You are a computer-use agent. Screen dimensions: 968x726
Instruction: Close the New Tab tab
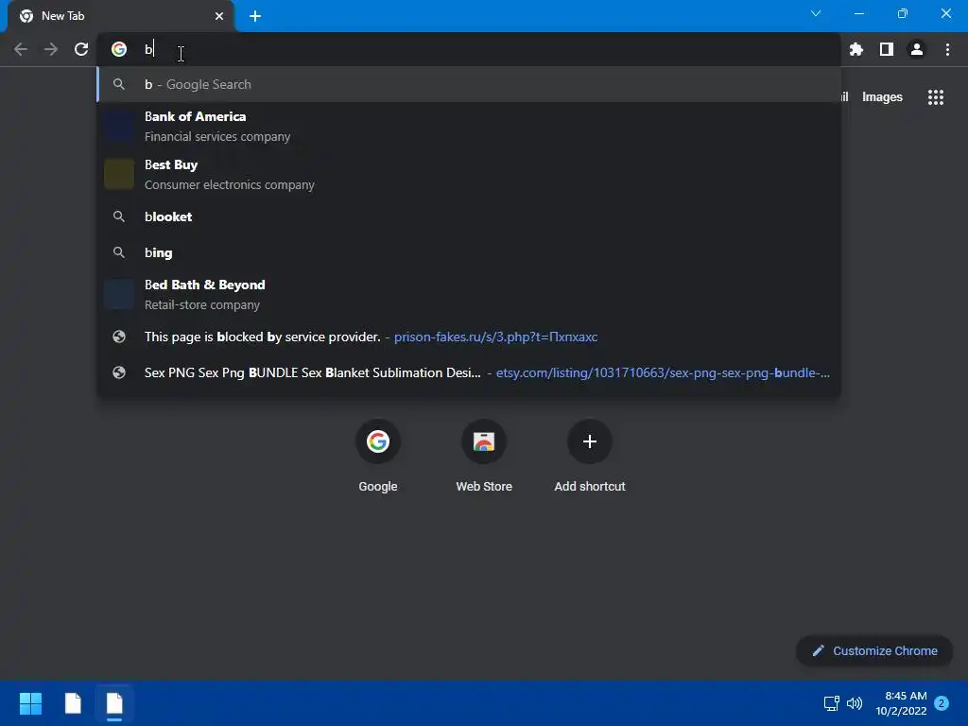pos(219,16)
